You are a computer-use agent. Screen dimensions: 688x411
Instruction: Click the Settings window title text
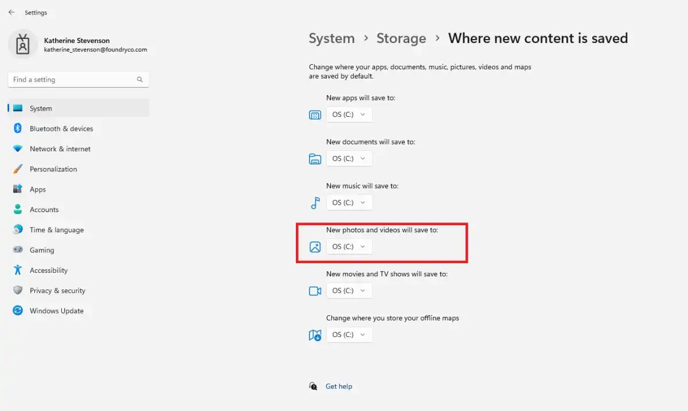click(36, 13)
